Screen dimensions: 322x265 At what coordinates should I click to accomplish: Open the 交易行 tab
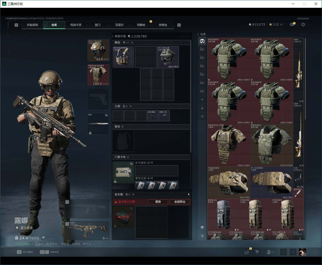coord(119,25)
